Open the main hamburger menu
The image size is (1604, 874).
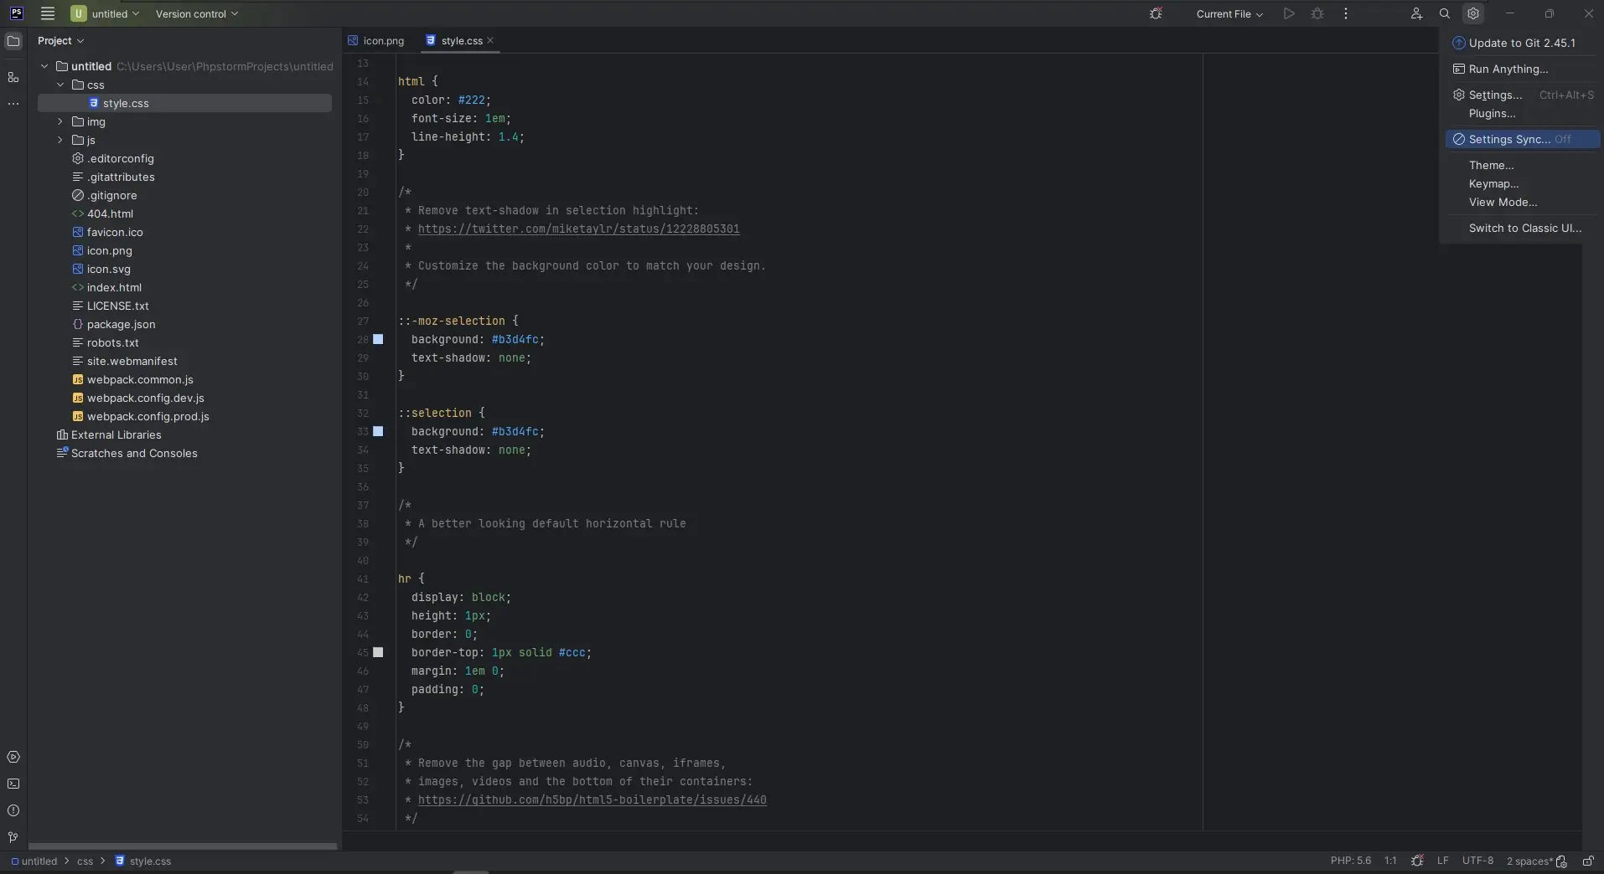tap(48, 13)
